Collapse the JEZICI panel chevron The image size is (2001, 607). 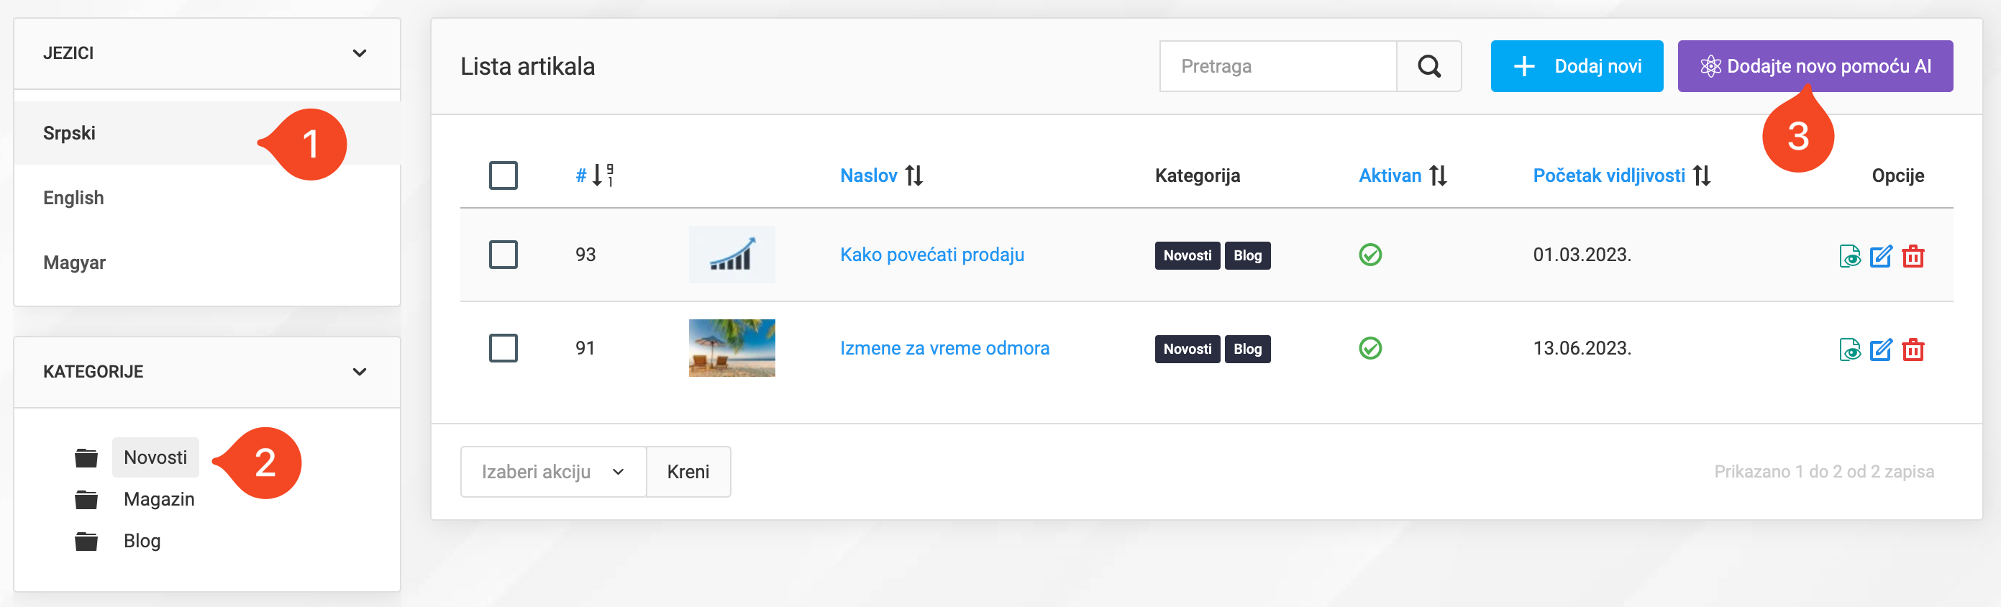tap(359, 53)
